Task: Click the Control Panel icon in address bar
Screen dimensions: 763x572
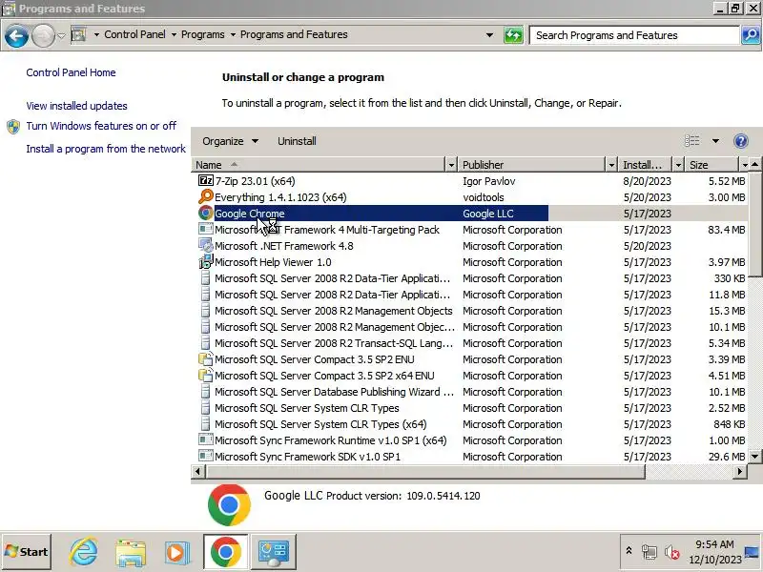Action: click(x=79, y=34)
